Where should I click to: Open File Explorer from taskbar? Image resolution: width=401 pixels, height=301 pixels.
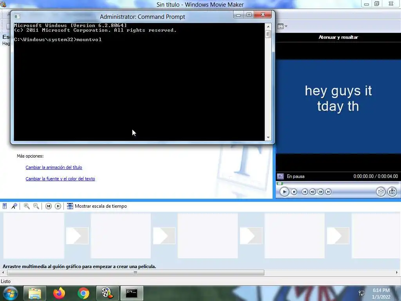[x=35, y=293]
